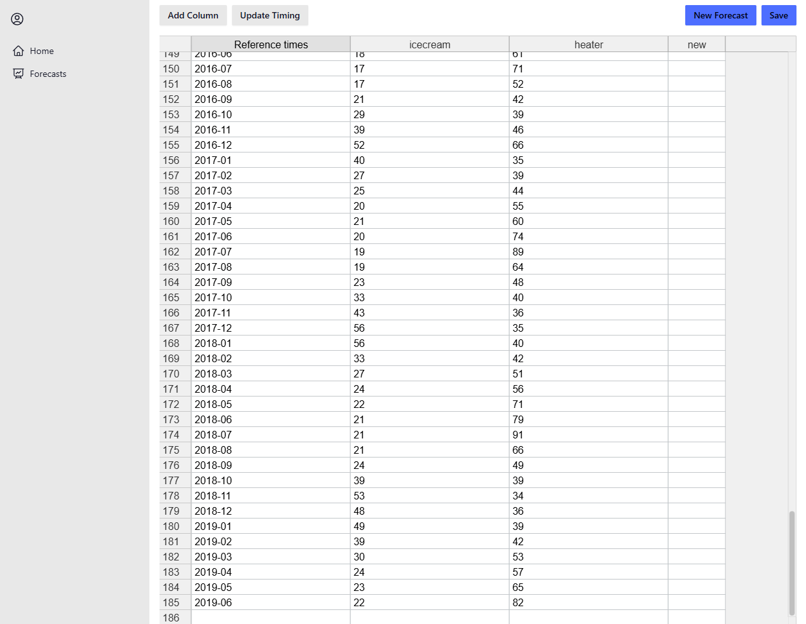The width and height of the screenshot is (806, 624).
Task: Click the 2019-06 reference time cell
Action: 271,602
